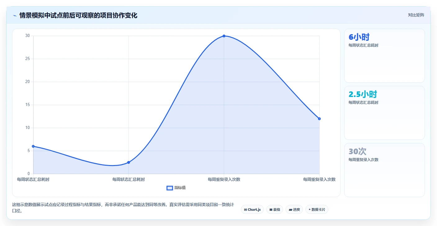Viewport: 437px width, 226px height.
Task: Click the 每周重复录入次数 caption under 30次
Action: coord(363,160)
